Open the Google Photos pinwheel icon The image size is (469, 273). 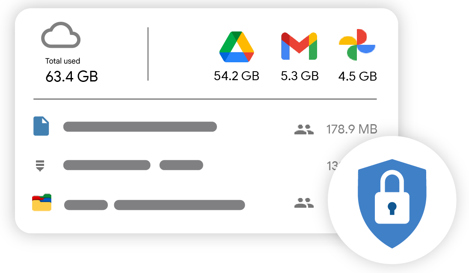[x=357, y=45]
